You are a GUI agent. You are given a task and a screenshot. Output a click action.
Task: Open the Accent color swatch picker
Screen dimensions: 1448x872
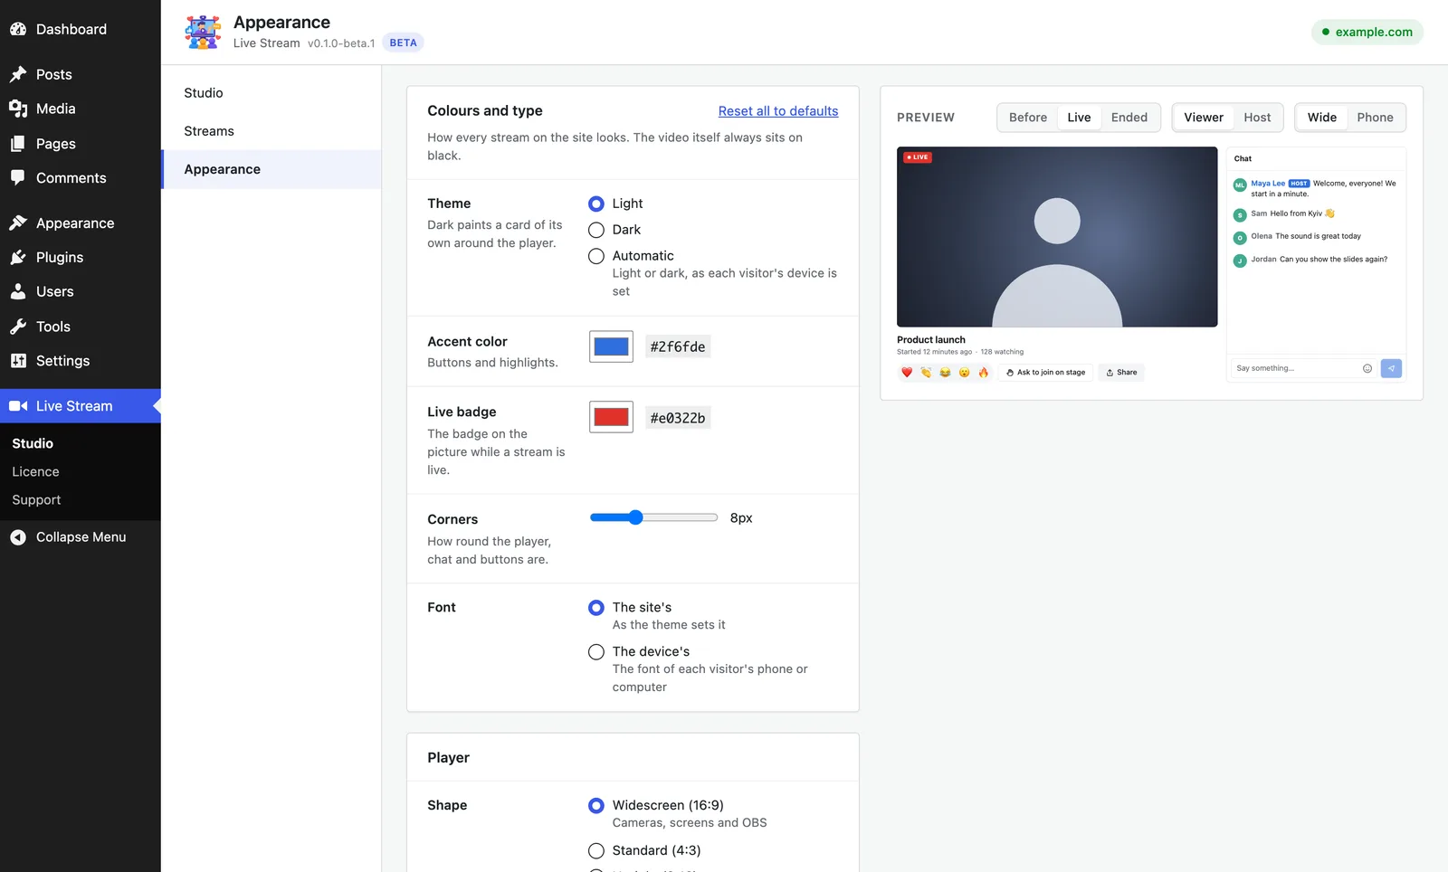pos(611,346)
